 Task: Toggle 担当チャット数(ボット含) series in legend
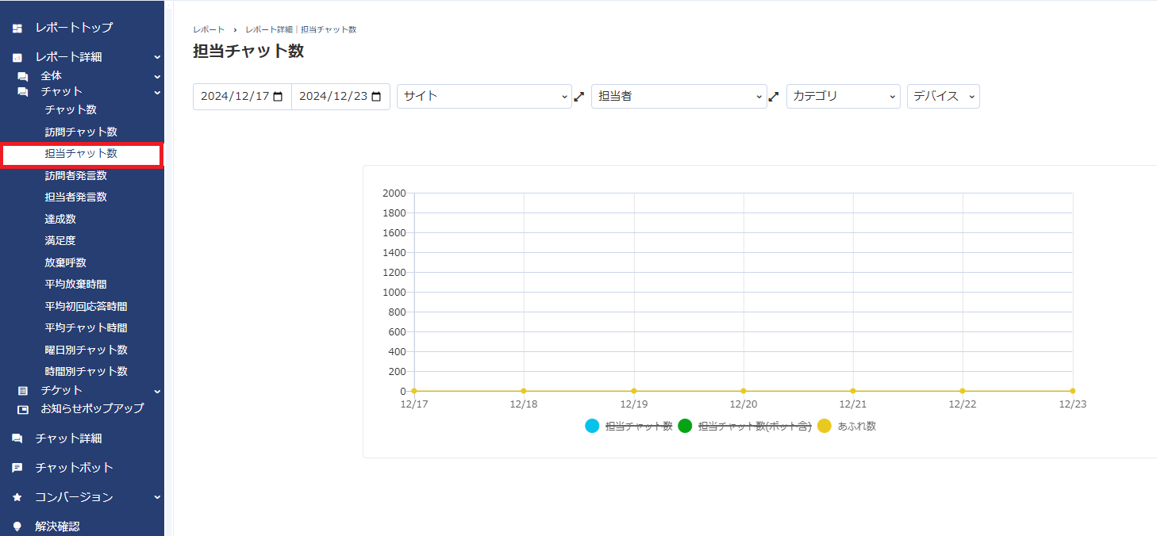[755, 426]
